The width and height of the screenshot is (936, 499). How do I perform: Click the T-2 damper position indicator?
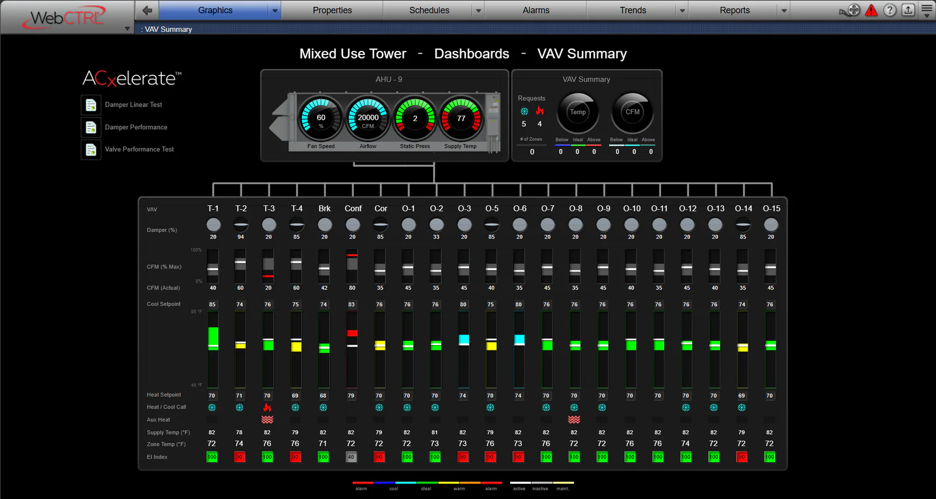point(240,224)
